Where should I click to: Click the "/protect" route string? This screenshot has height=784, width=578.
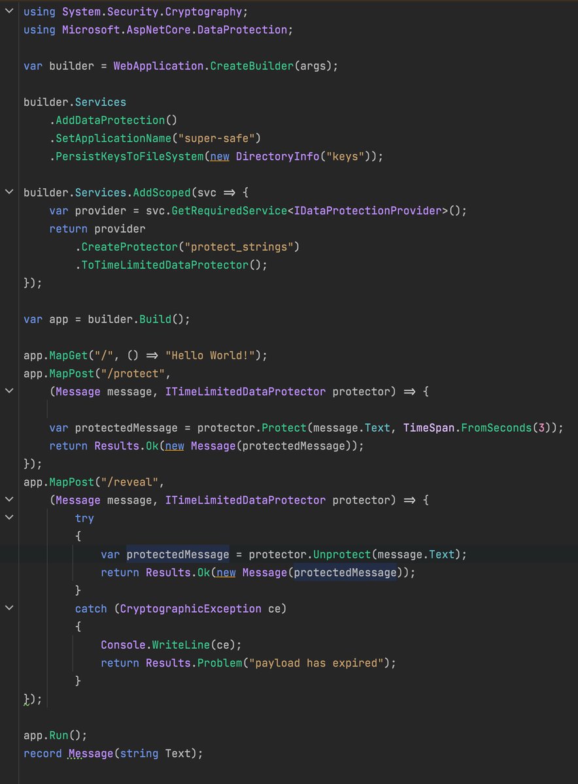[x=129, y=373]
